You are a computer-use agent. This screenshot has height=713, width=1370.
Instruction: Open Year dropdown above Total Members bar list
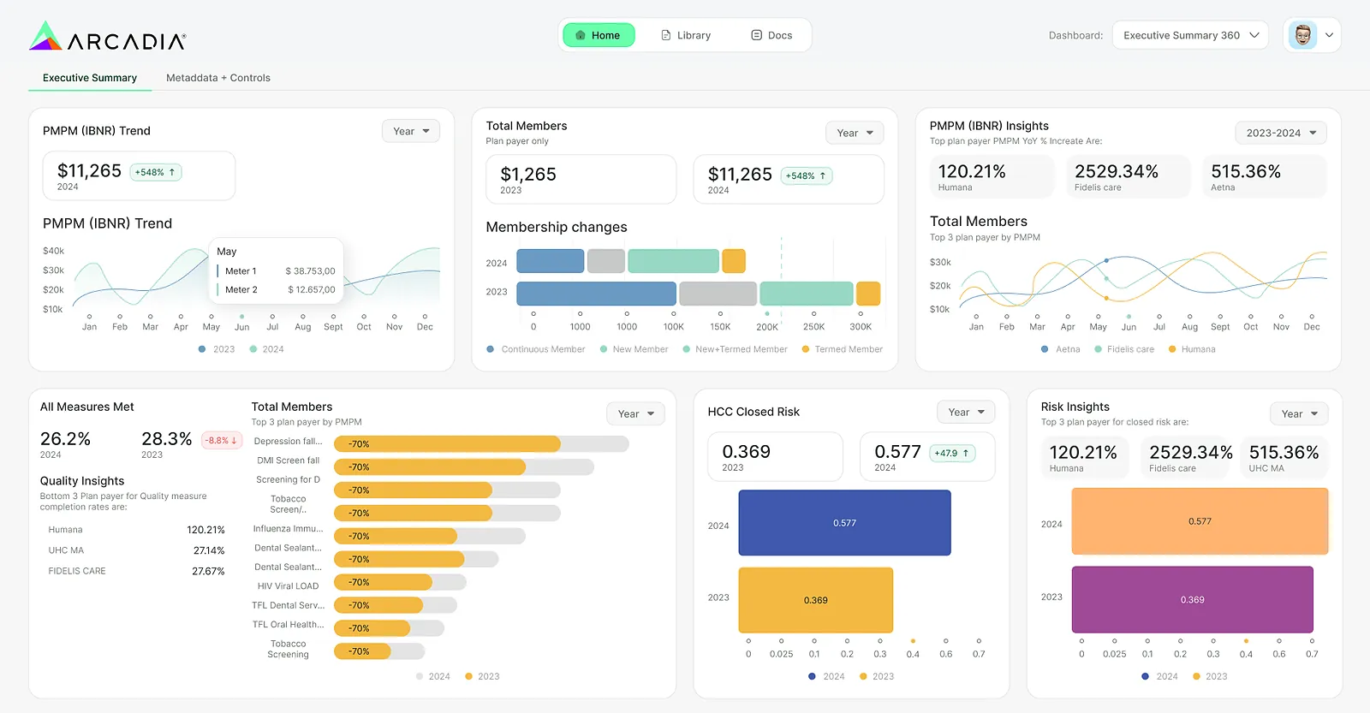tap(635, 413)
